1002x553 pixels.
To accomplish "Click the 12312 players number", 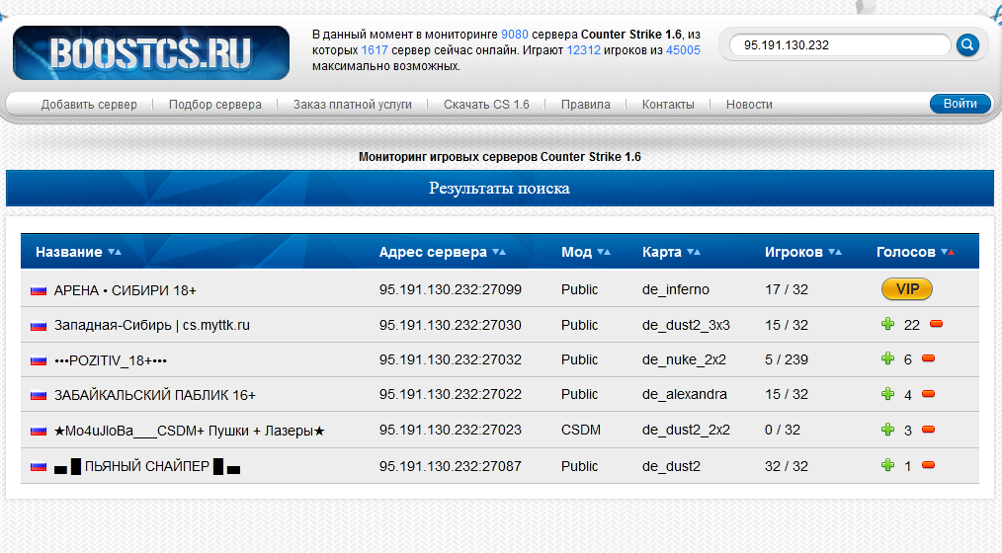I will click(583, 50).
